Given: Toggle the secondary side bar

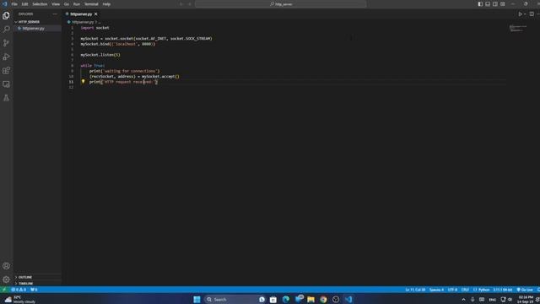Looking at the screenshot, I should 495,4.
